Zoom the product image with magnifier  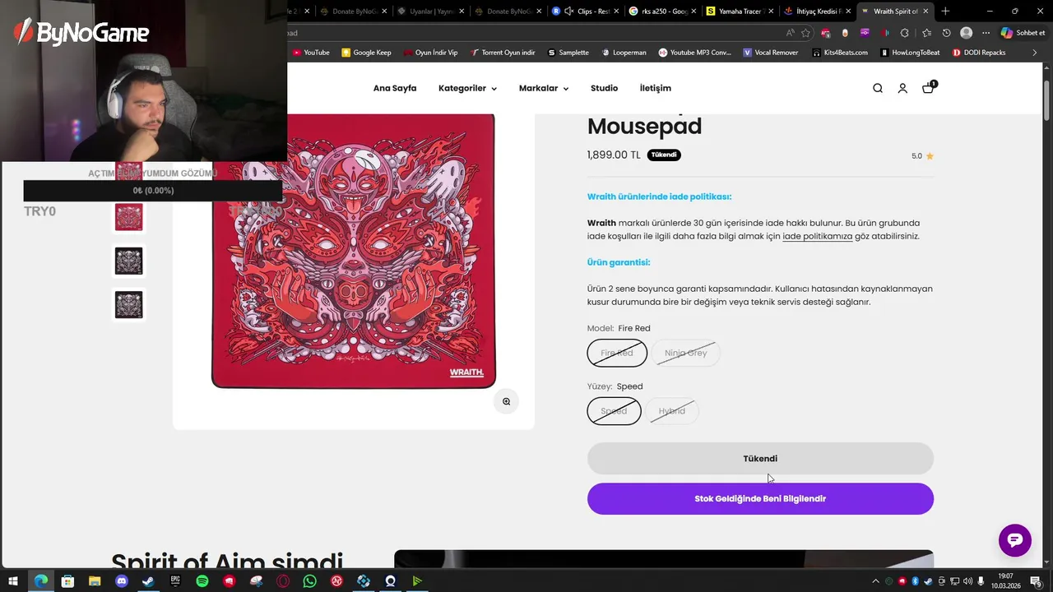point(506,401)
